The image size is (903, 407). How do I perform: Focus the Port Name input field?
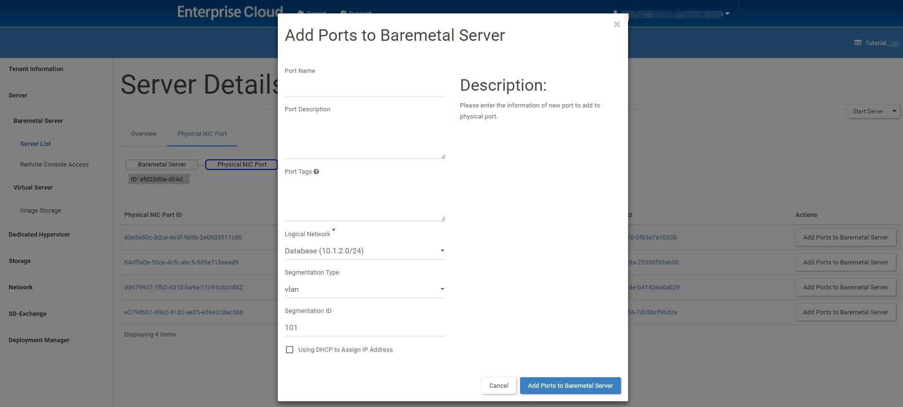pos(365,87)
